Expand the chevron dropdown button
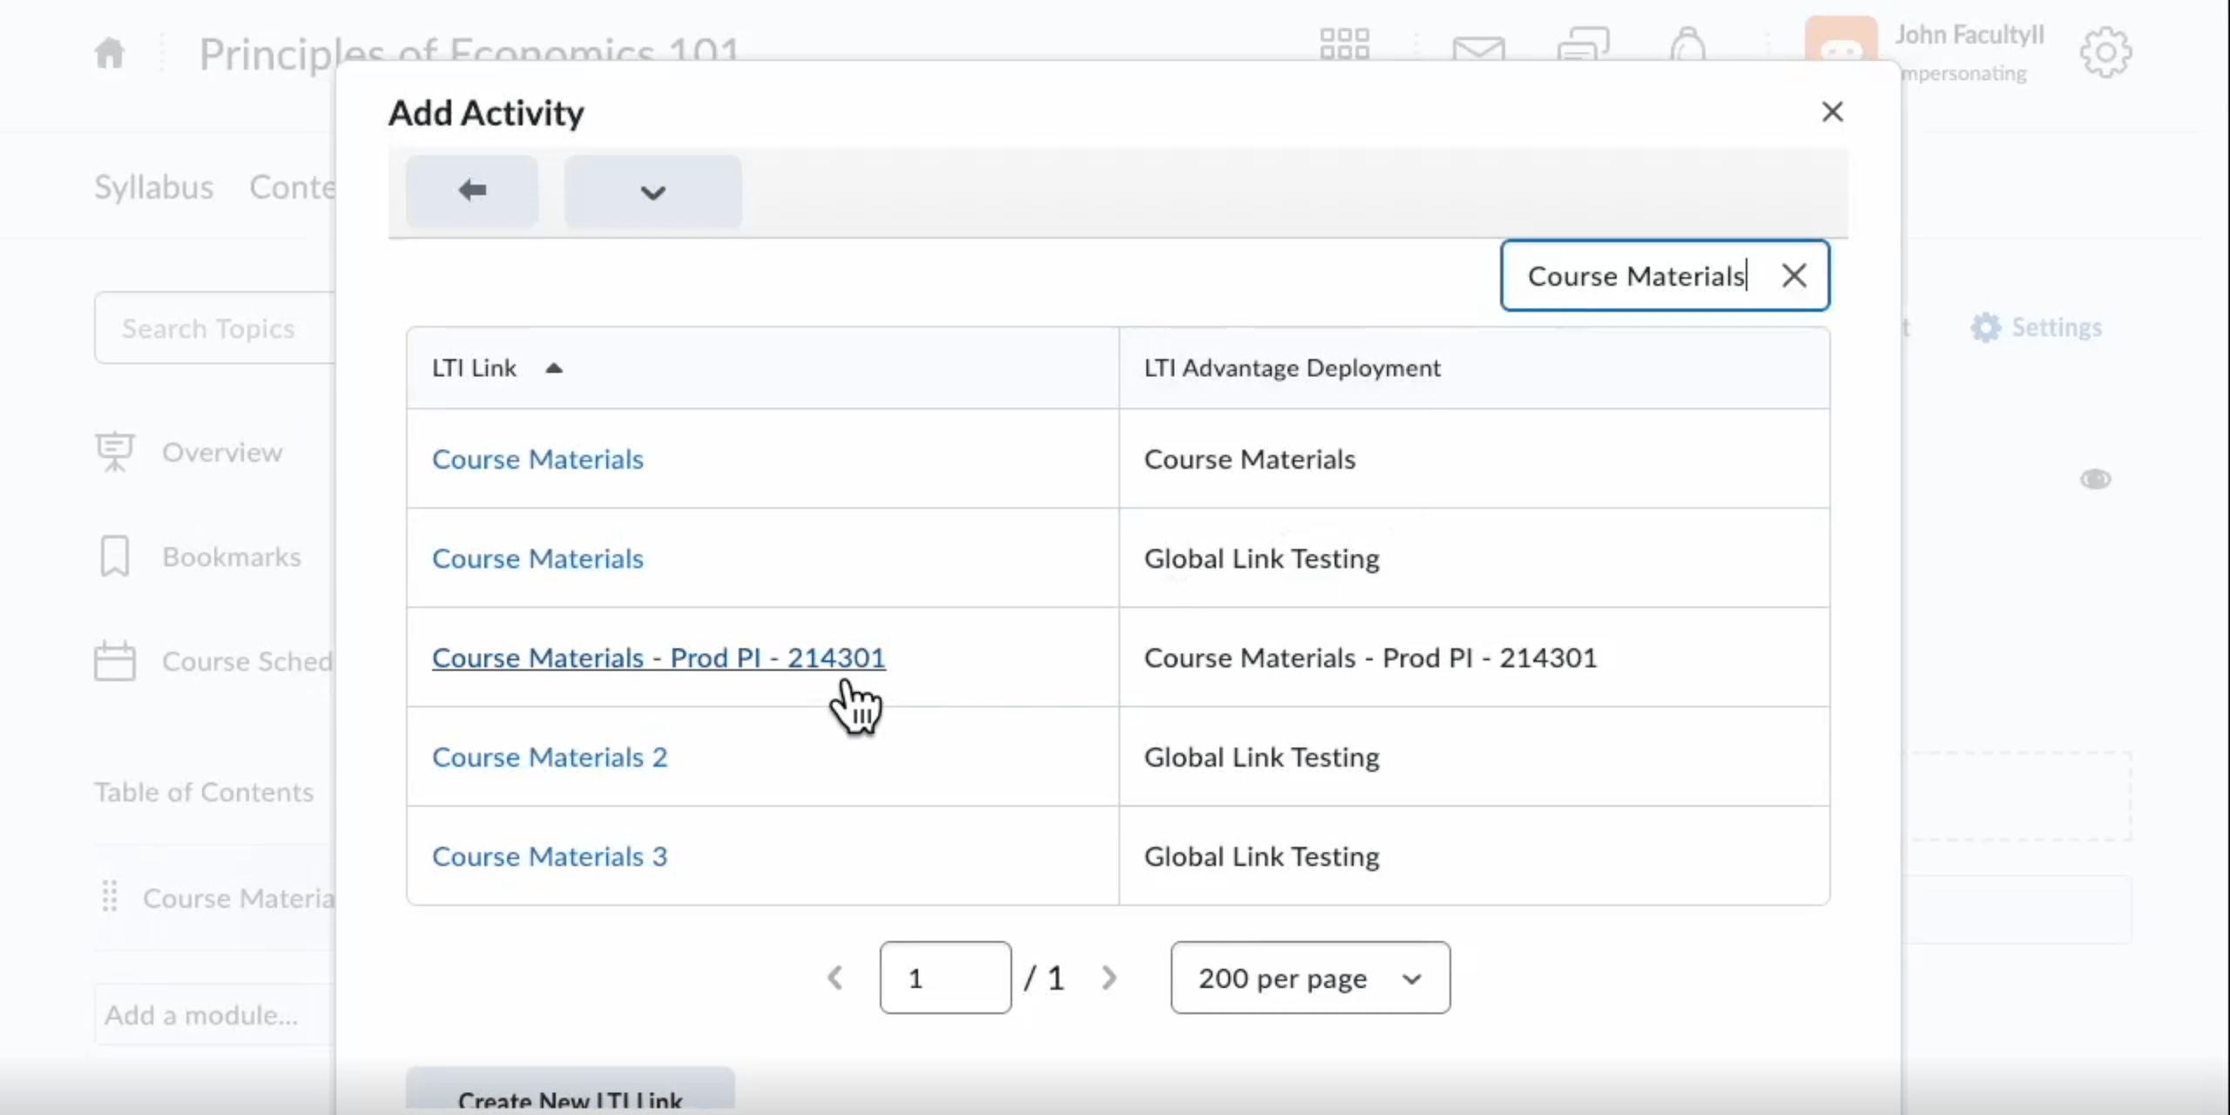The height and width of the screenshot is (1115, 2230). coord(652,191)
